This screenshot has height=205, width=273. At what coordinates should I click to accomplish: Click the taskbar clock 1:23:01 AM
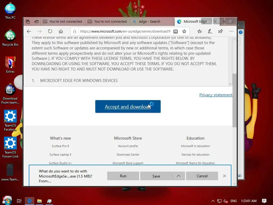249,201
